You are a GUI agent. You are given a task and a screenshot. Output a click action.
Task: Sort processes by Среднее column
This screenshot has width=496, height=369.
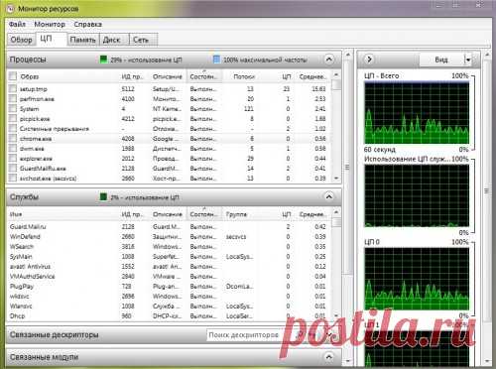pyautogui.click(x=312, y=76)
